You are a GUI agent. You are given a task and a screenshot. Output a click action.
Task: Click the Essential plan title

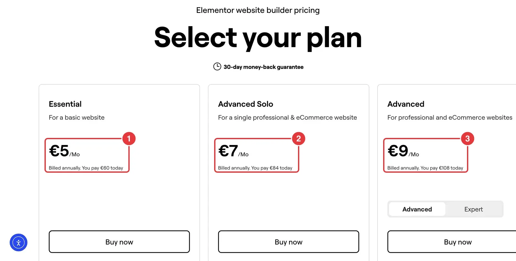click(x=65, y=104)
